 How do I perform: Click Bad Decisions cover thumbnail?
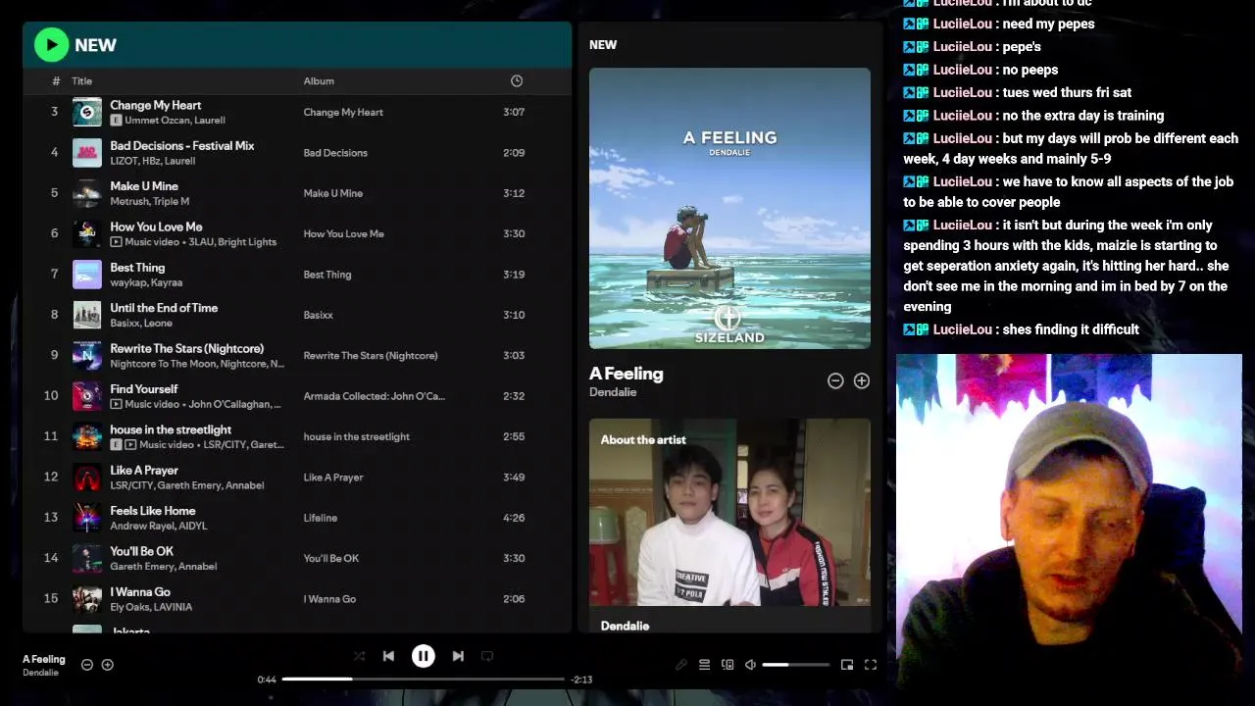tap(87, 153)
